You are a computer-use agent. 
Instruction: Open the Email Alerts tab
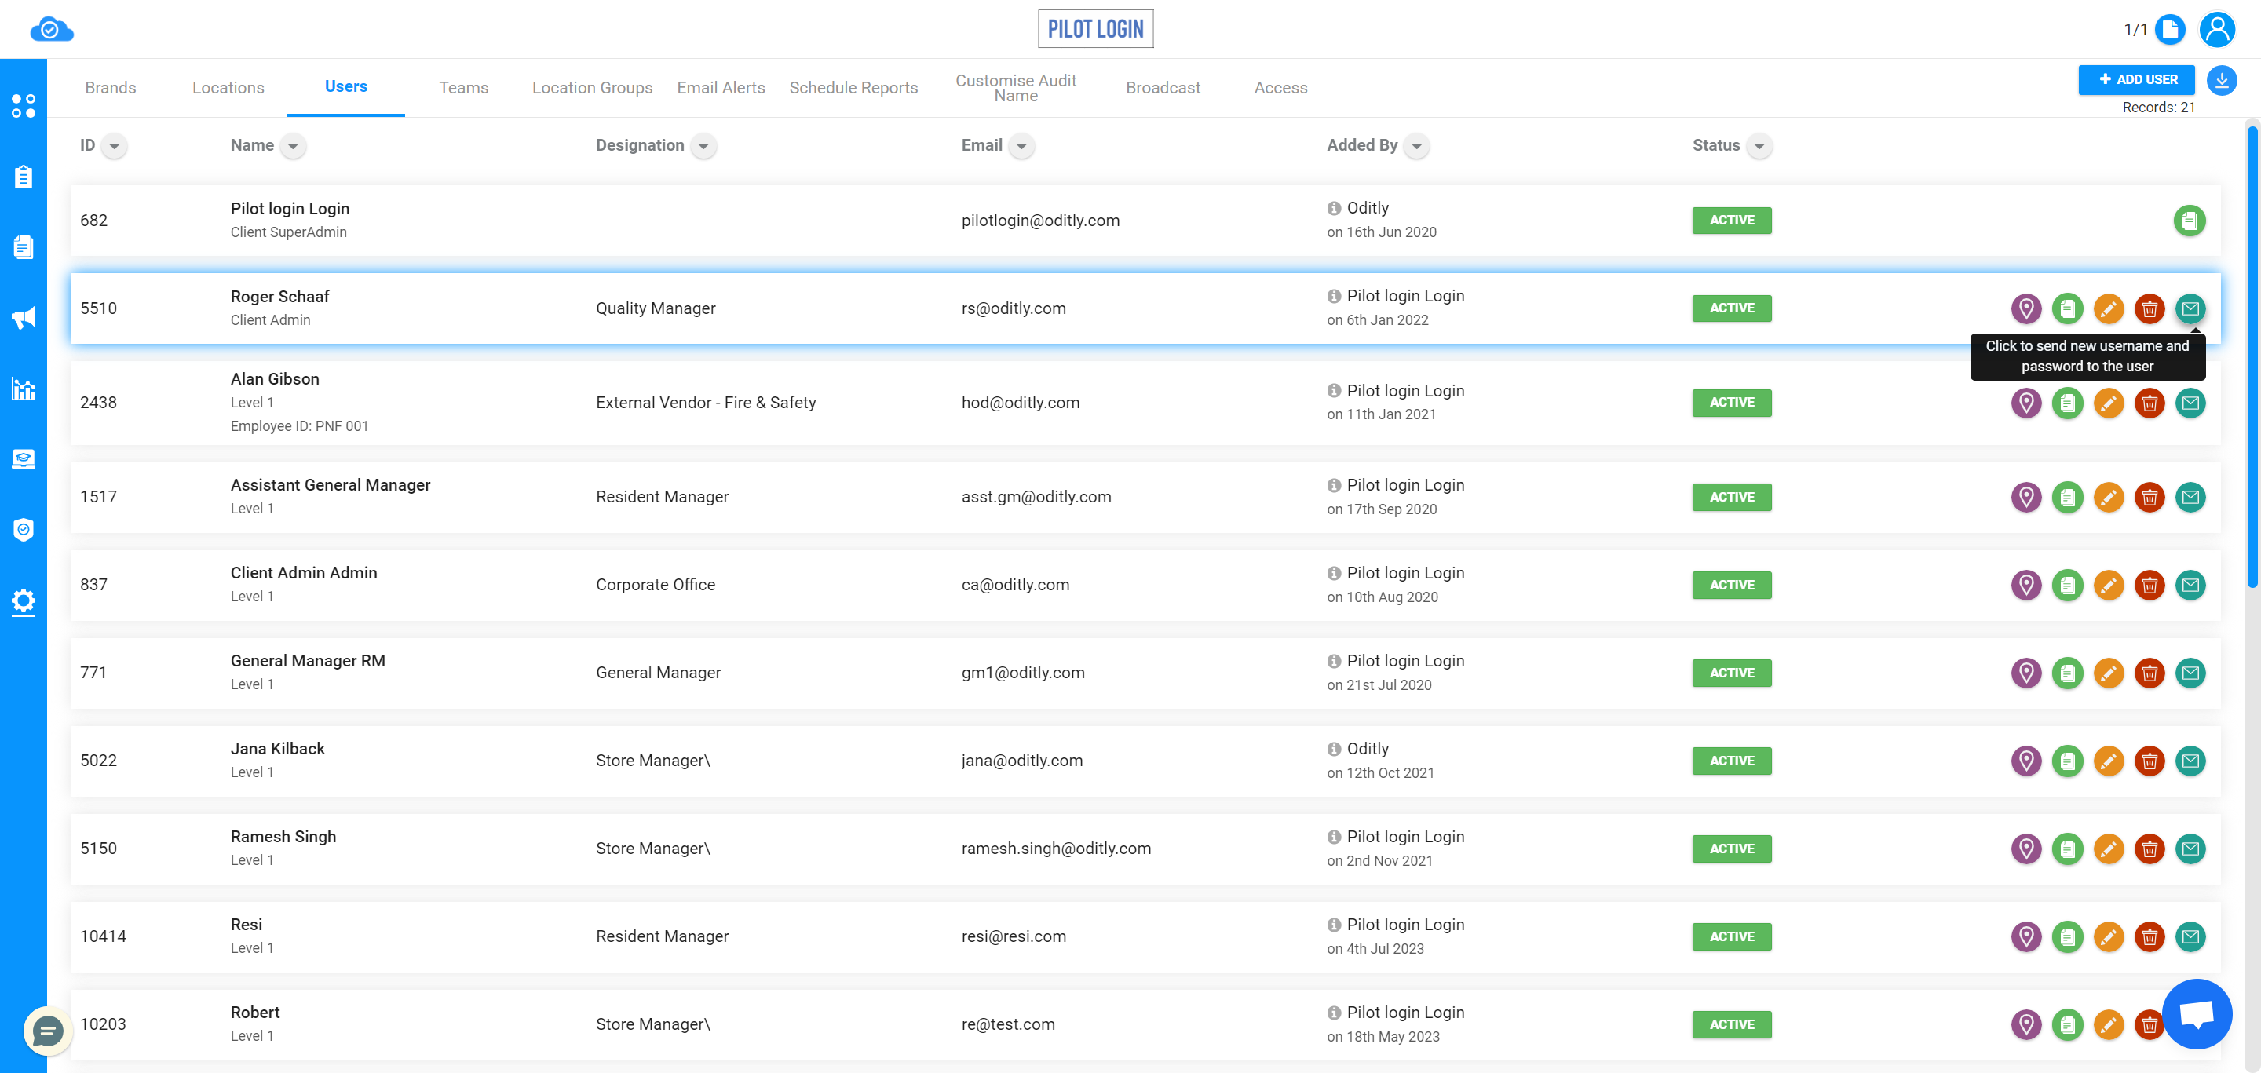[x=721, y=88]
